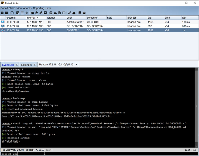The width and height of the screenshot is (199, 156).
Task: Click the beacon command input field
Action: point(105,154)
